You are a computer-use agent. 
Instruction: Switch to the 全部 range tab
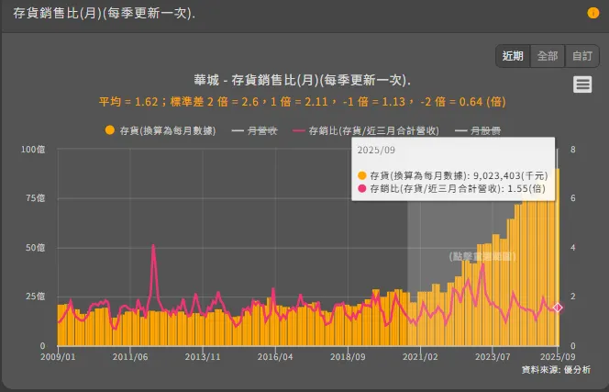pos(548,56)
